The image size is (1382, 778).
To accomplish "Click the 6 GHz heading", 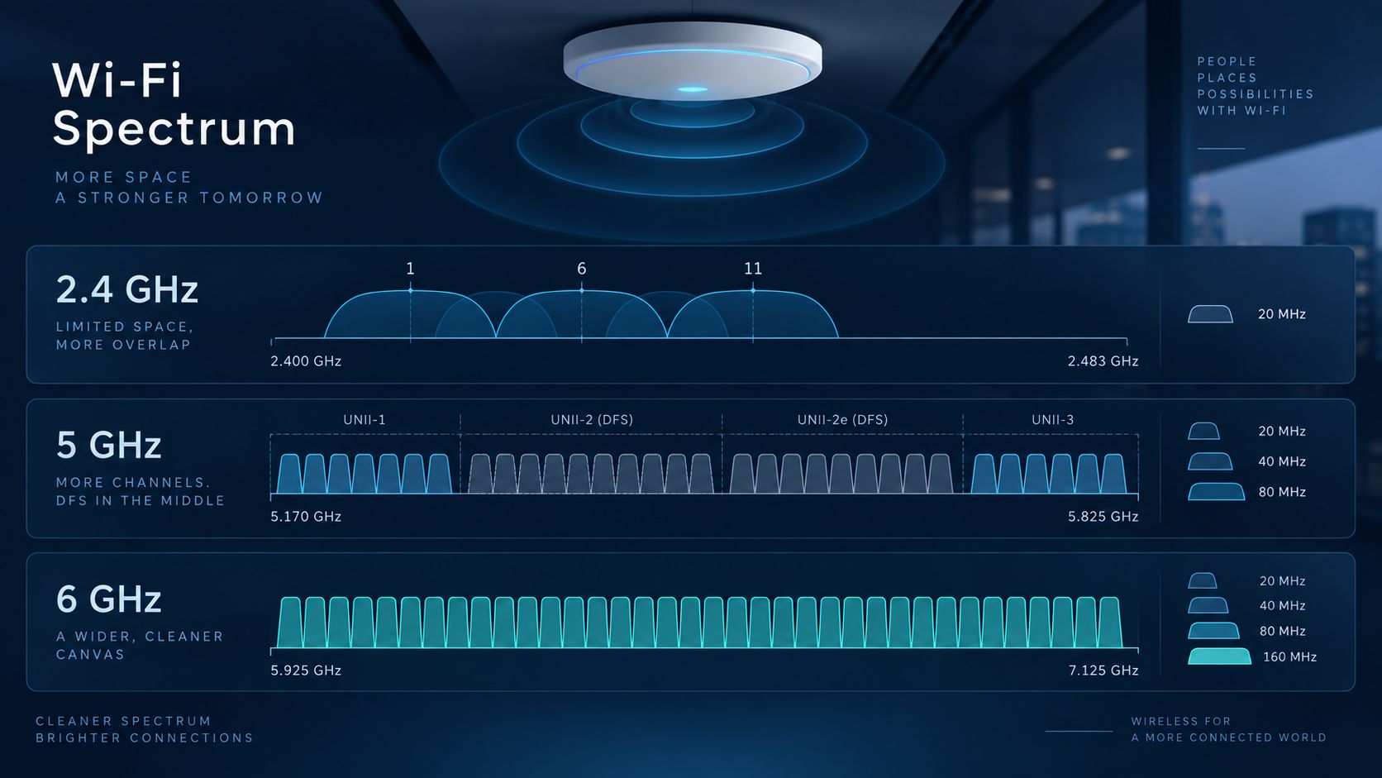I will [x=108, y=599].
